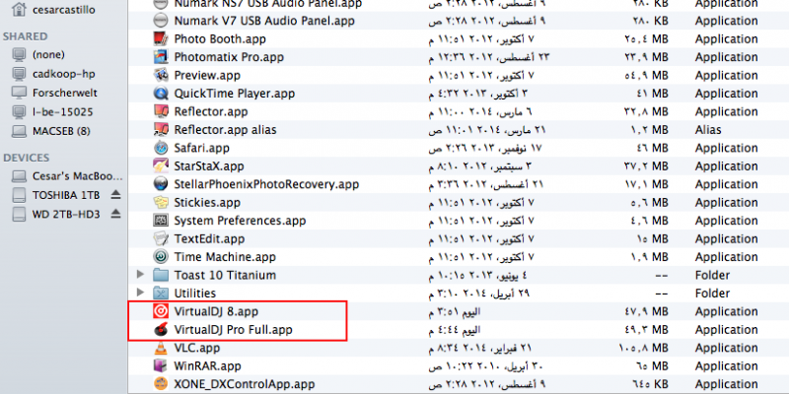Click the Photomatix Pro app icon
The image size is (789, 394).
160,57
